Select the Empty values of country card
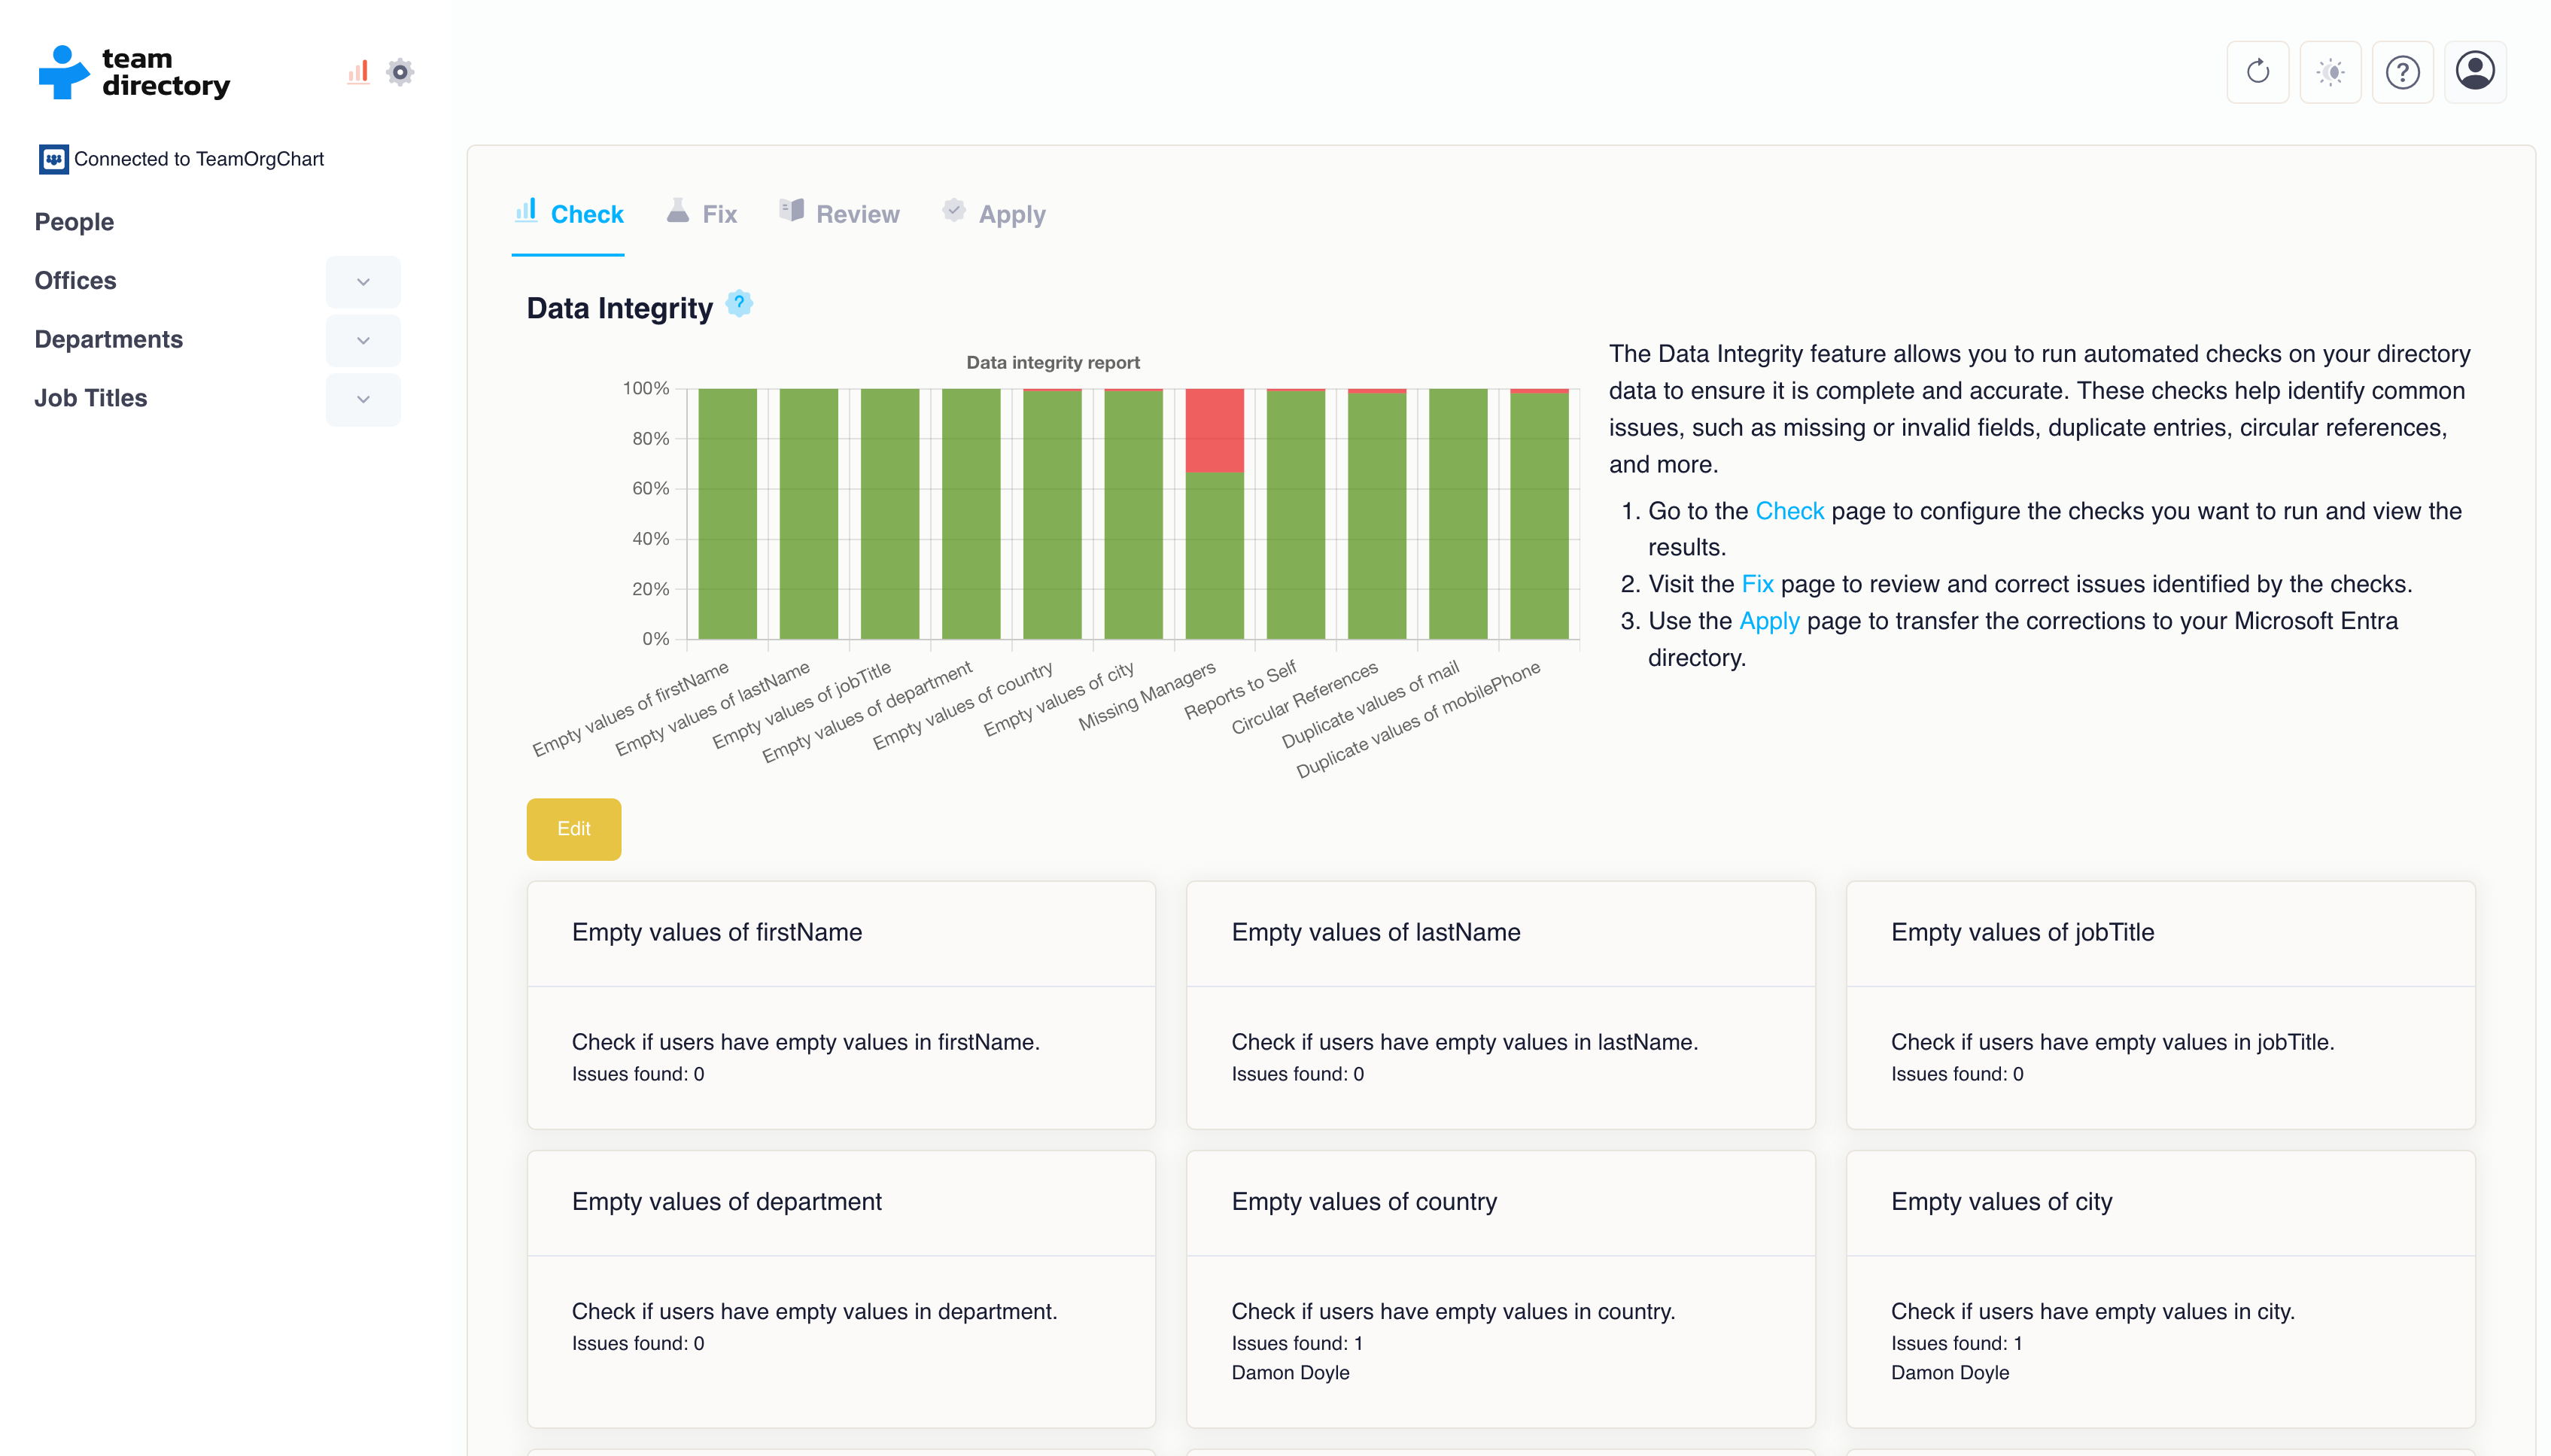Image resolution: width=2551 pixels, height=1456 pixels. [1500, 1289]
